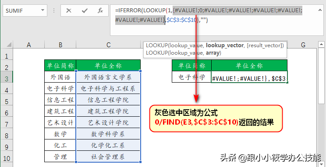Viewport: 326px width, 167px height.
Task: Select cell 建筑工程学院
Action: coord(108,111)
